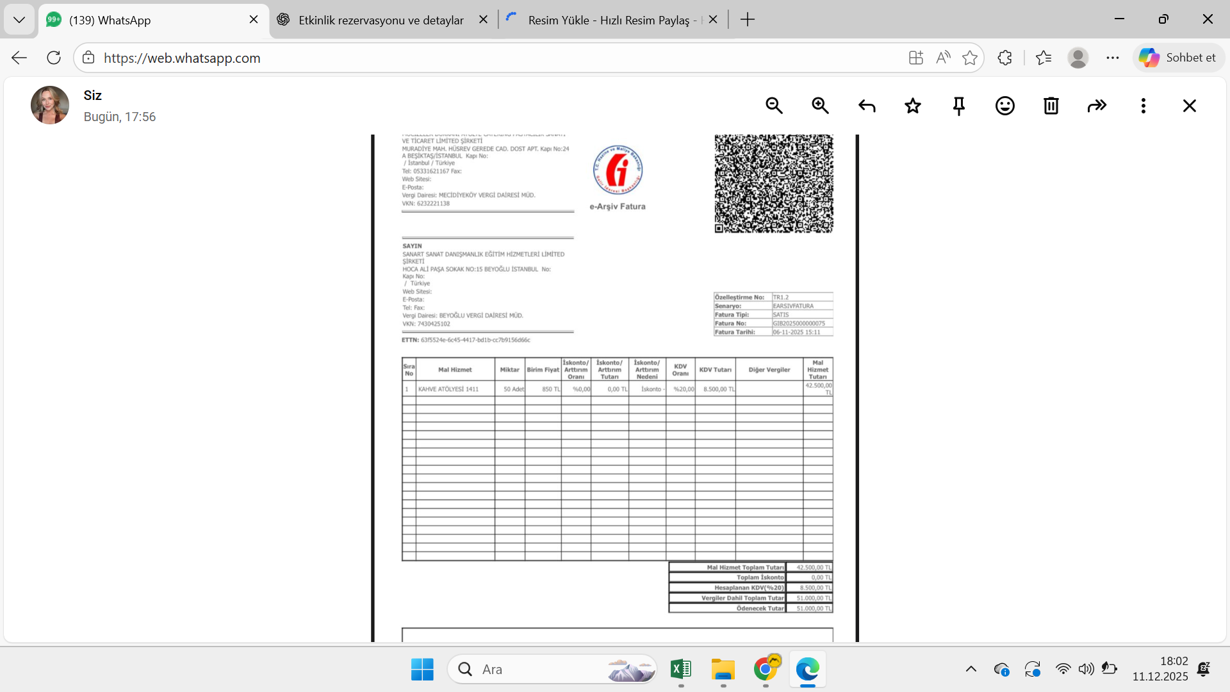This screenshot has height=692, width=1230.
Task: Click the invoice image preview
Action: tap(615, 388)
